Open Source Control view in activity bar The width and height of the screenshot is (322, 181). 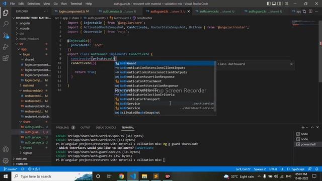[6, 36]
